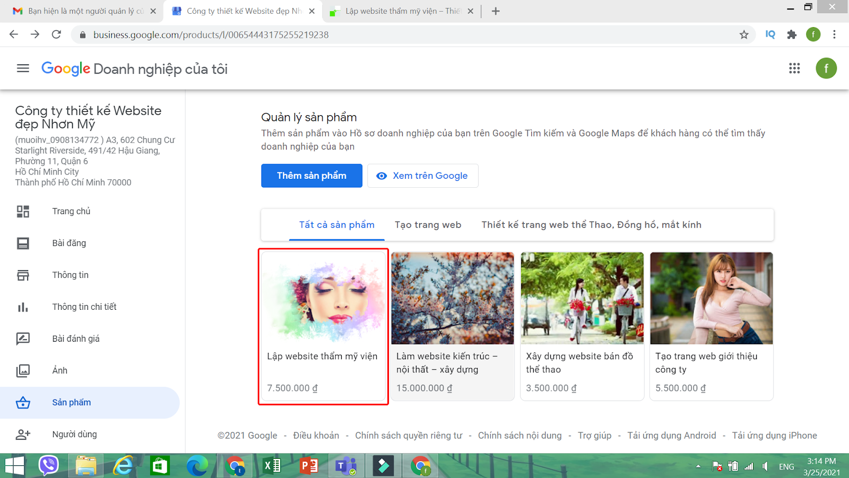This screenshot has width=849, height=478.
Task: Open Ảnh in the sidebar
Action: click(60, 370)
